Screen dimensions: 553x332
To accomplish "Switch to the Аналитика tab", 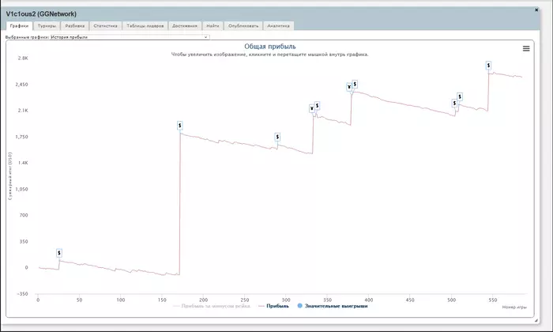I will 278,26.
